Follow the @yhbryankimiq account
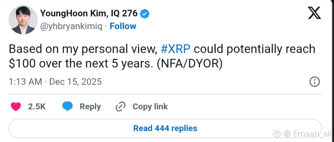Image resolution: width=334 pixels, height=142 pixels. tap(123, 26)
